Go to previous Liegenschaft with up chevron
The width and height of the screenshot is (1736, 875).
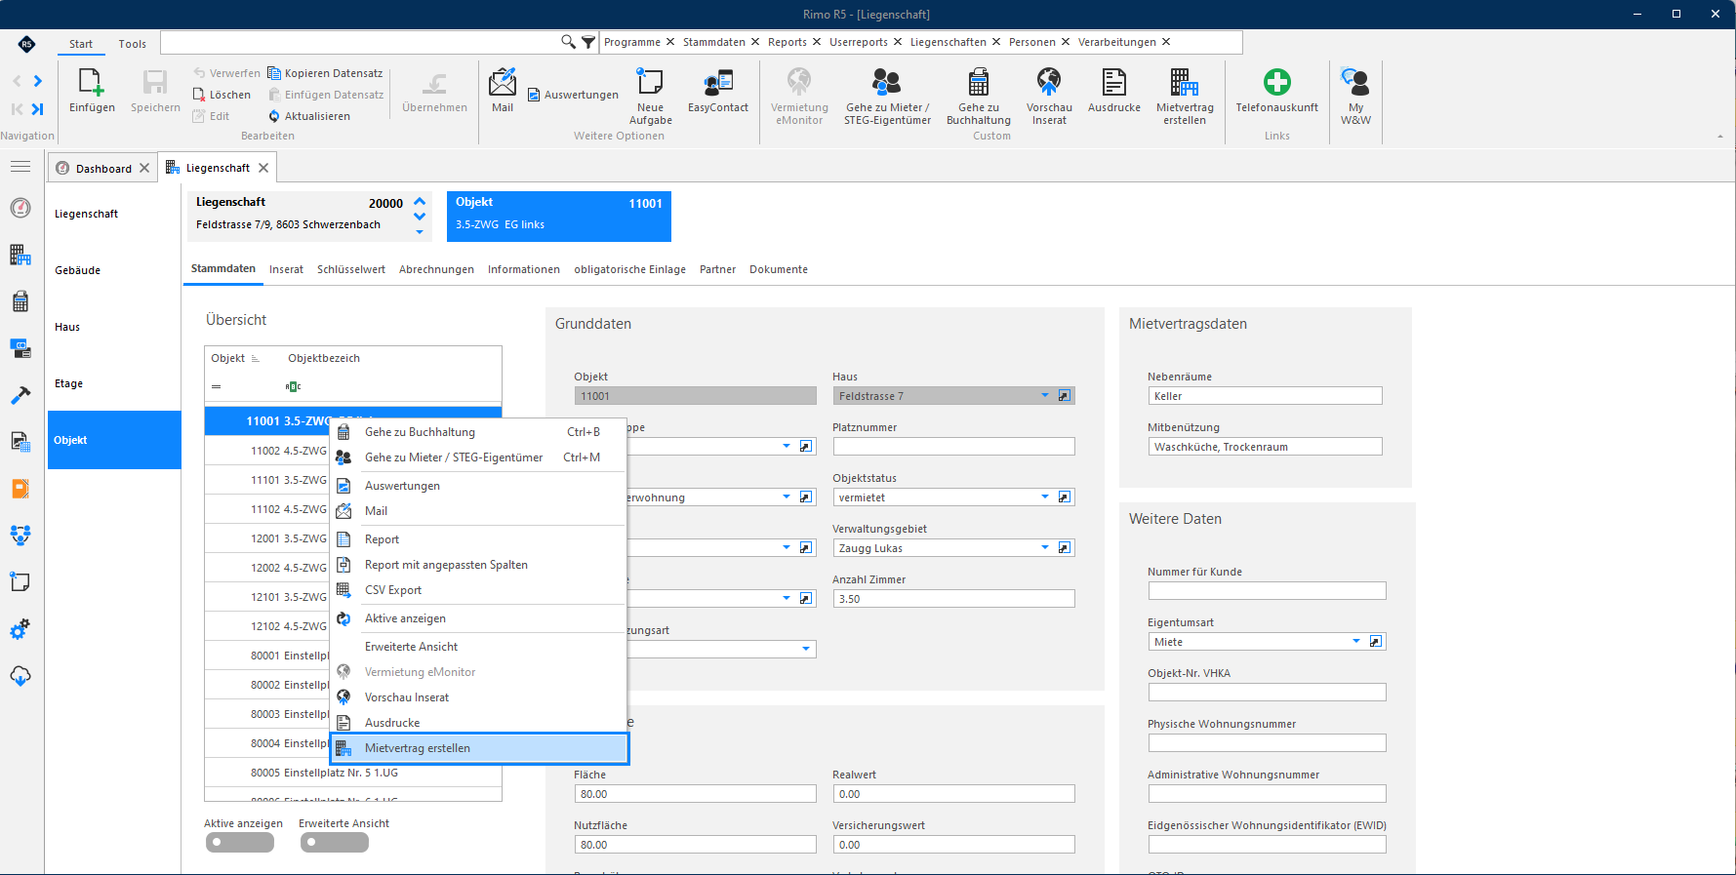[x=420, y=202]
